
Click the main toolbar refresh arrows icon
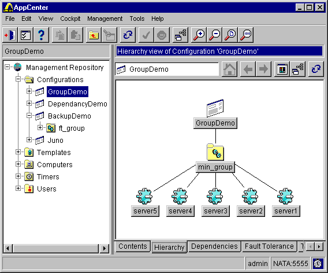[128, 35]
